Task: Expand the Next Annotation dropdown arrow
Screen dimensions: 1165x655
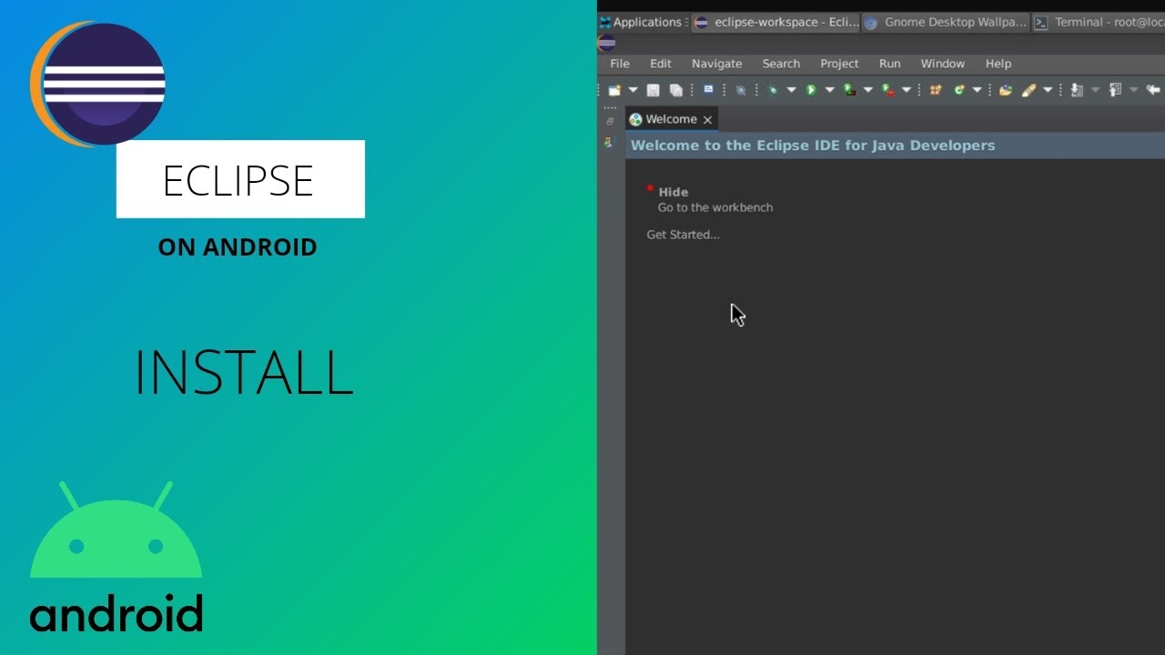Action: [1095, 90]
